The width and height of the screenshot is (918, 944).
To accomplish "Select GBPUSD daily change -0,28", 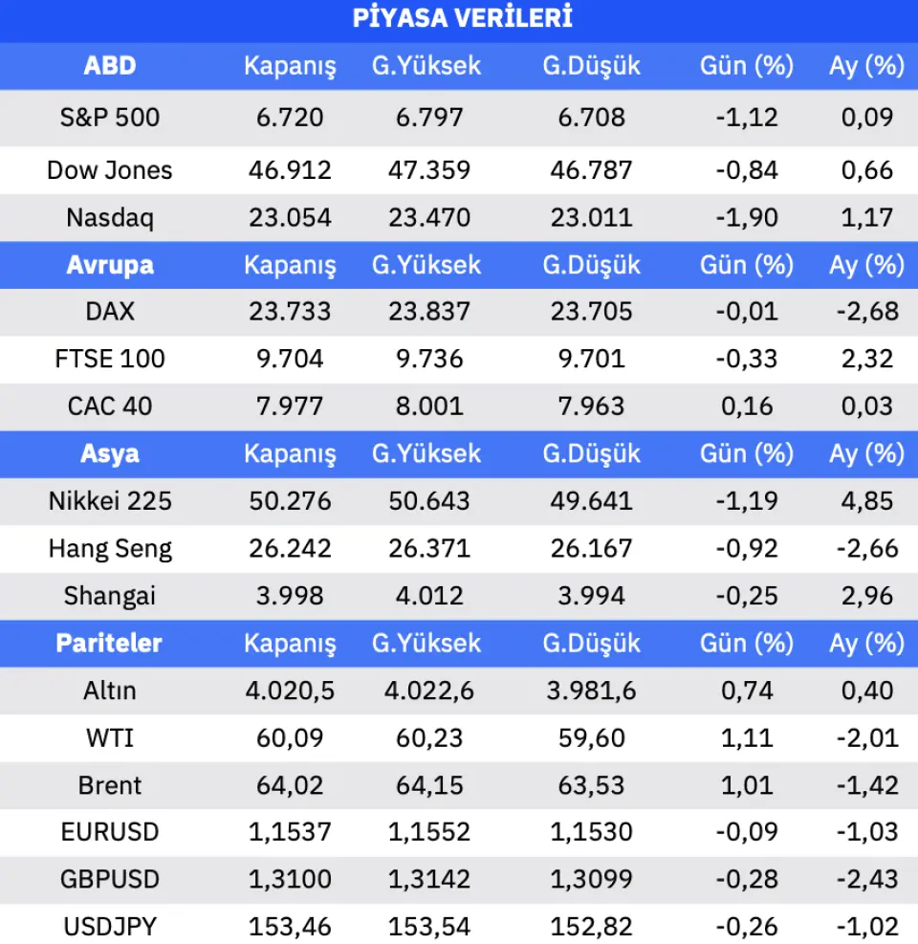I will pos(747,879).
